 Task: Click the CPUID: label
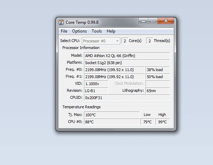(x=76, y=97)
